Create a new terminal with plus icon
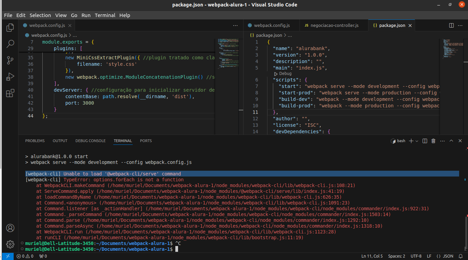Viewport: 468px width, 260px height. (411, 141)
